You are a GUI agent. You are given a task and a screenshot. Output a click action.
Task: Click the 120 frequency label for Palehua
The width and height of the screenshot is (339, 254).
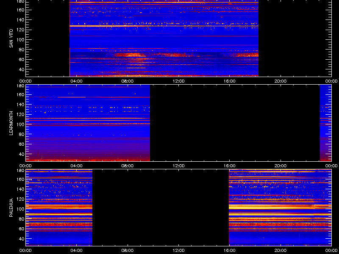(x=20, y=199)
